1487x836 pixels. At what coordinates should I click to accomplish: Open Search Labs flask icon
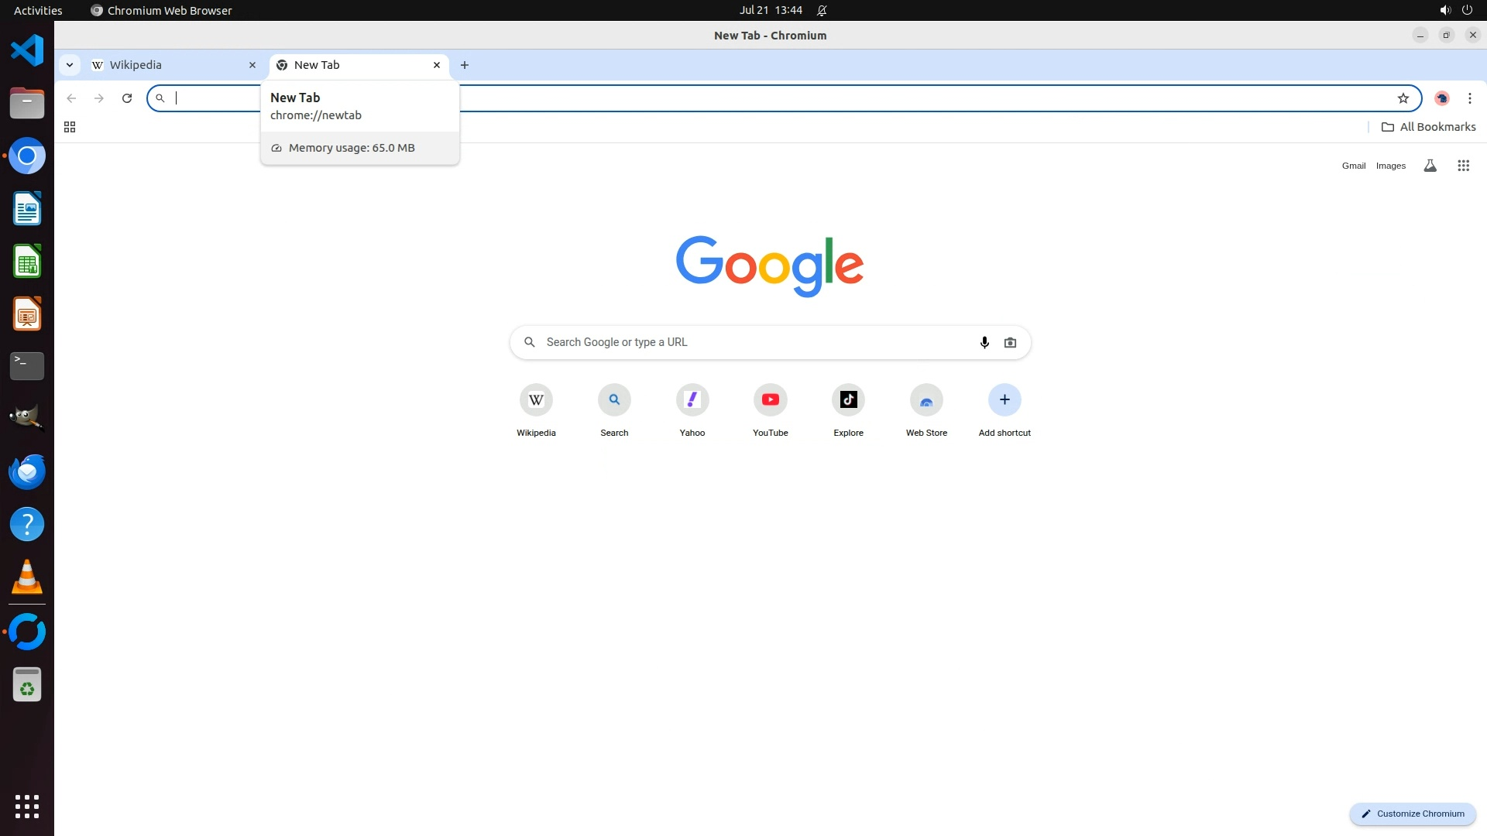[1430, 166]
